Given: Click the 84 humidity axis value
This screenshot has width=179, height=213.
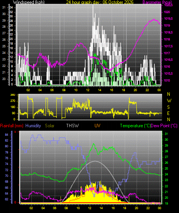Looking at the screenshot, I should (7, 135).
